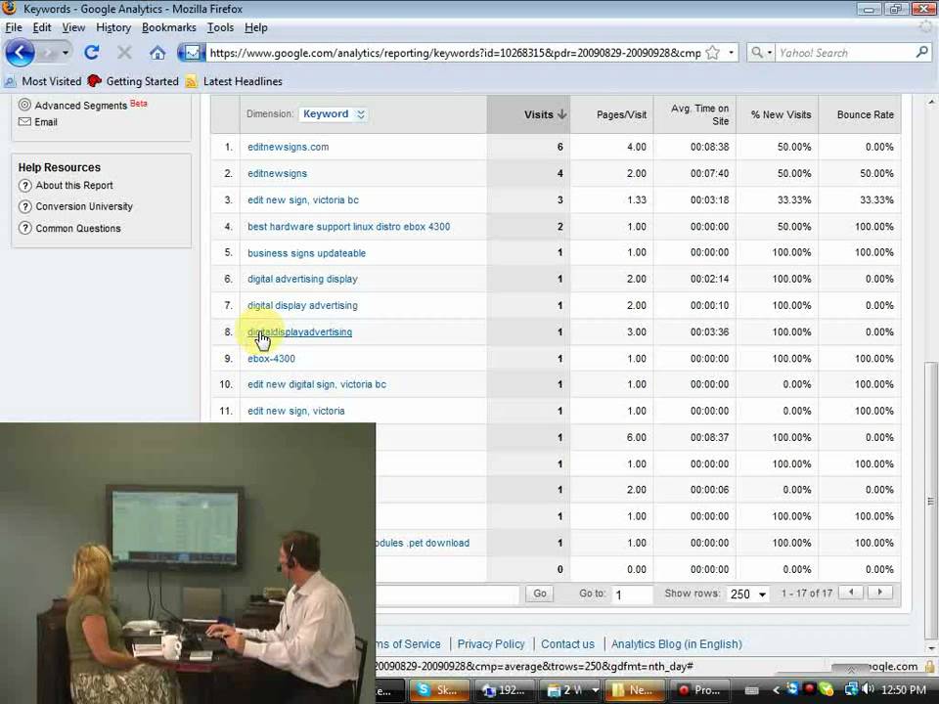Screen dimensions: 939x704
Task: Open Analytics Blog (in English) link
Action: click(x=677, y=644)
